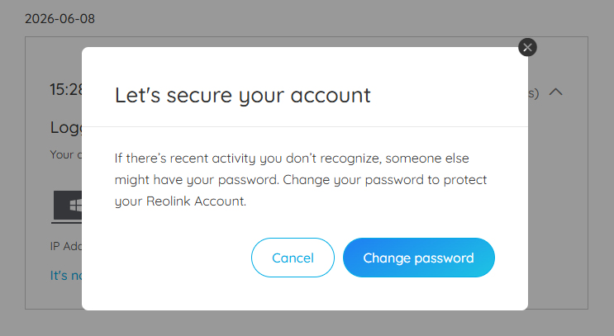614x336 pixels.
Task: Click the dimmed backdrop below the activity card
Action: pyautogui.click(x=307, y=323)
